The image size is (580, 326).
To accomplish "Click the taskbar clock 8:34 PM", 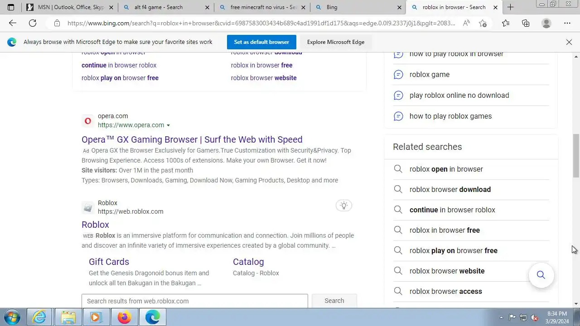I will click(557, 314).
